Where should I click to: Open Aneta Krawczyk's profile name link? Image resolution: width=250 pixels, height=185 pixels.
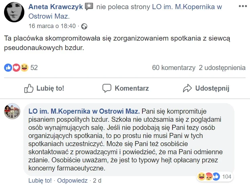tap(55, 7)
